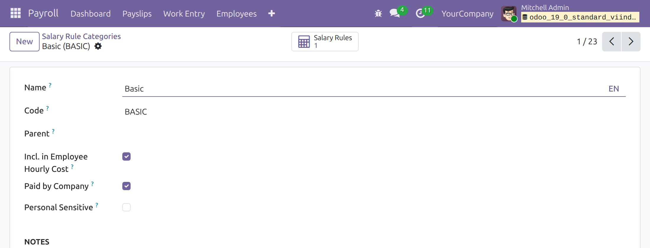Screen dimensions: 650x248
Task: Open the Payslips menu
Action: (x=137, y=14)
